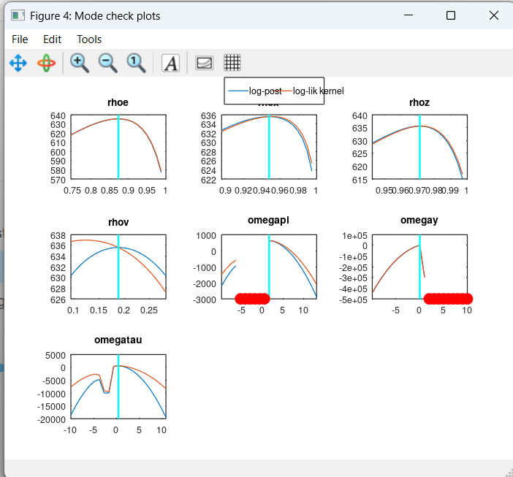Toggle the grid display icon

(x=232, y=63)
